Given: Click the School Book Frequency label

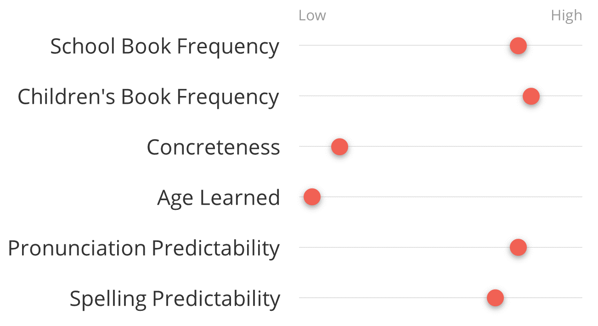Looking at the screenshot, I should [x=164, y=47].
